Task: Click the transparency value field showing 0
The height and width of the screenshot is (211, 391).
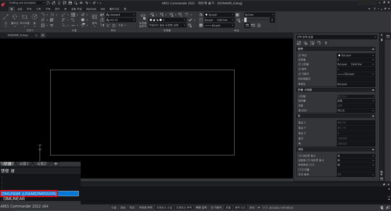Action: click(x=272, y=20)
